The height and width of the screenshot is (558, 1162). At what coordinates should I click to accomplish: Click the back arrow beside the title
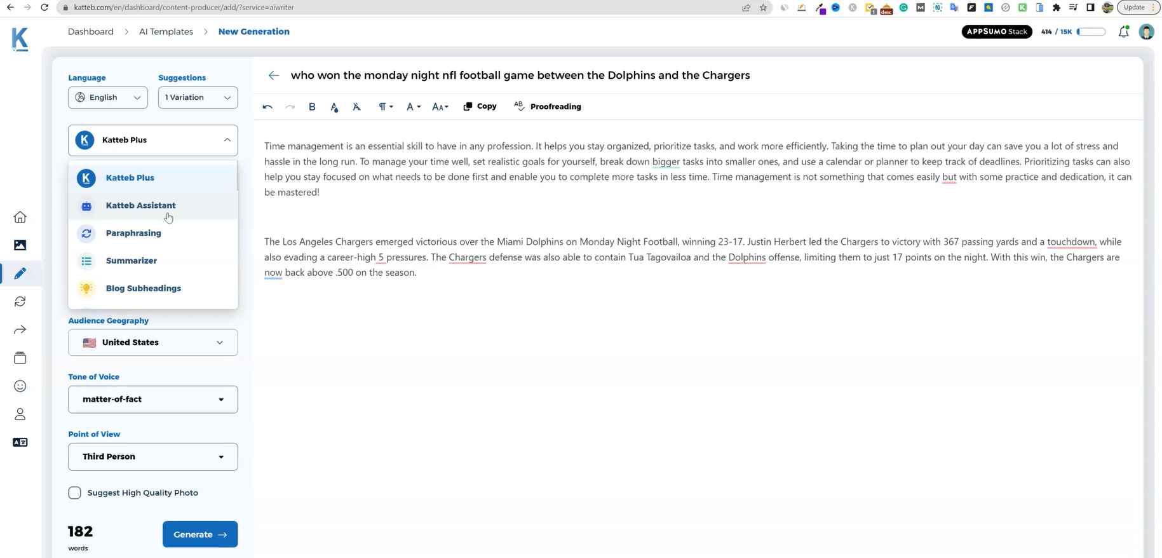click(x=274, y=76)
